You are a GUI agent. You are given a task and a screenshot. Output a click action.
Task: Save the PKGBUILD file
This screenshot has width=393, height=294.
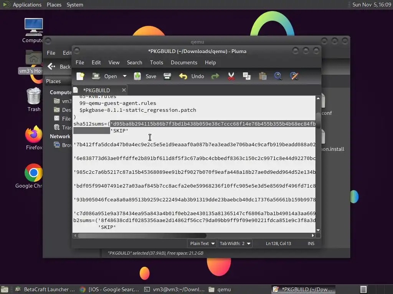pos(145,76)
